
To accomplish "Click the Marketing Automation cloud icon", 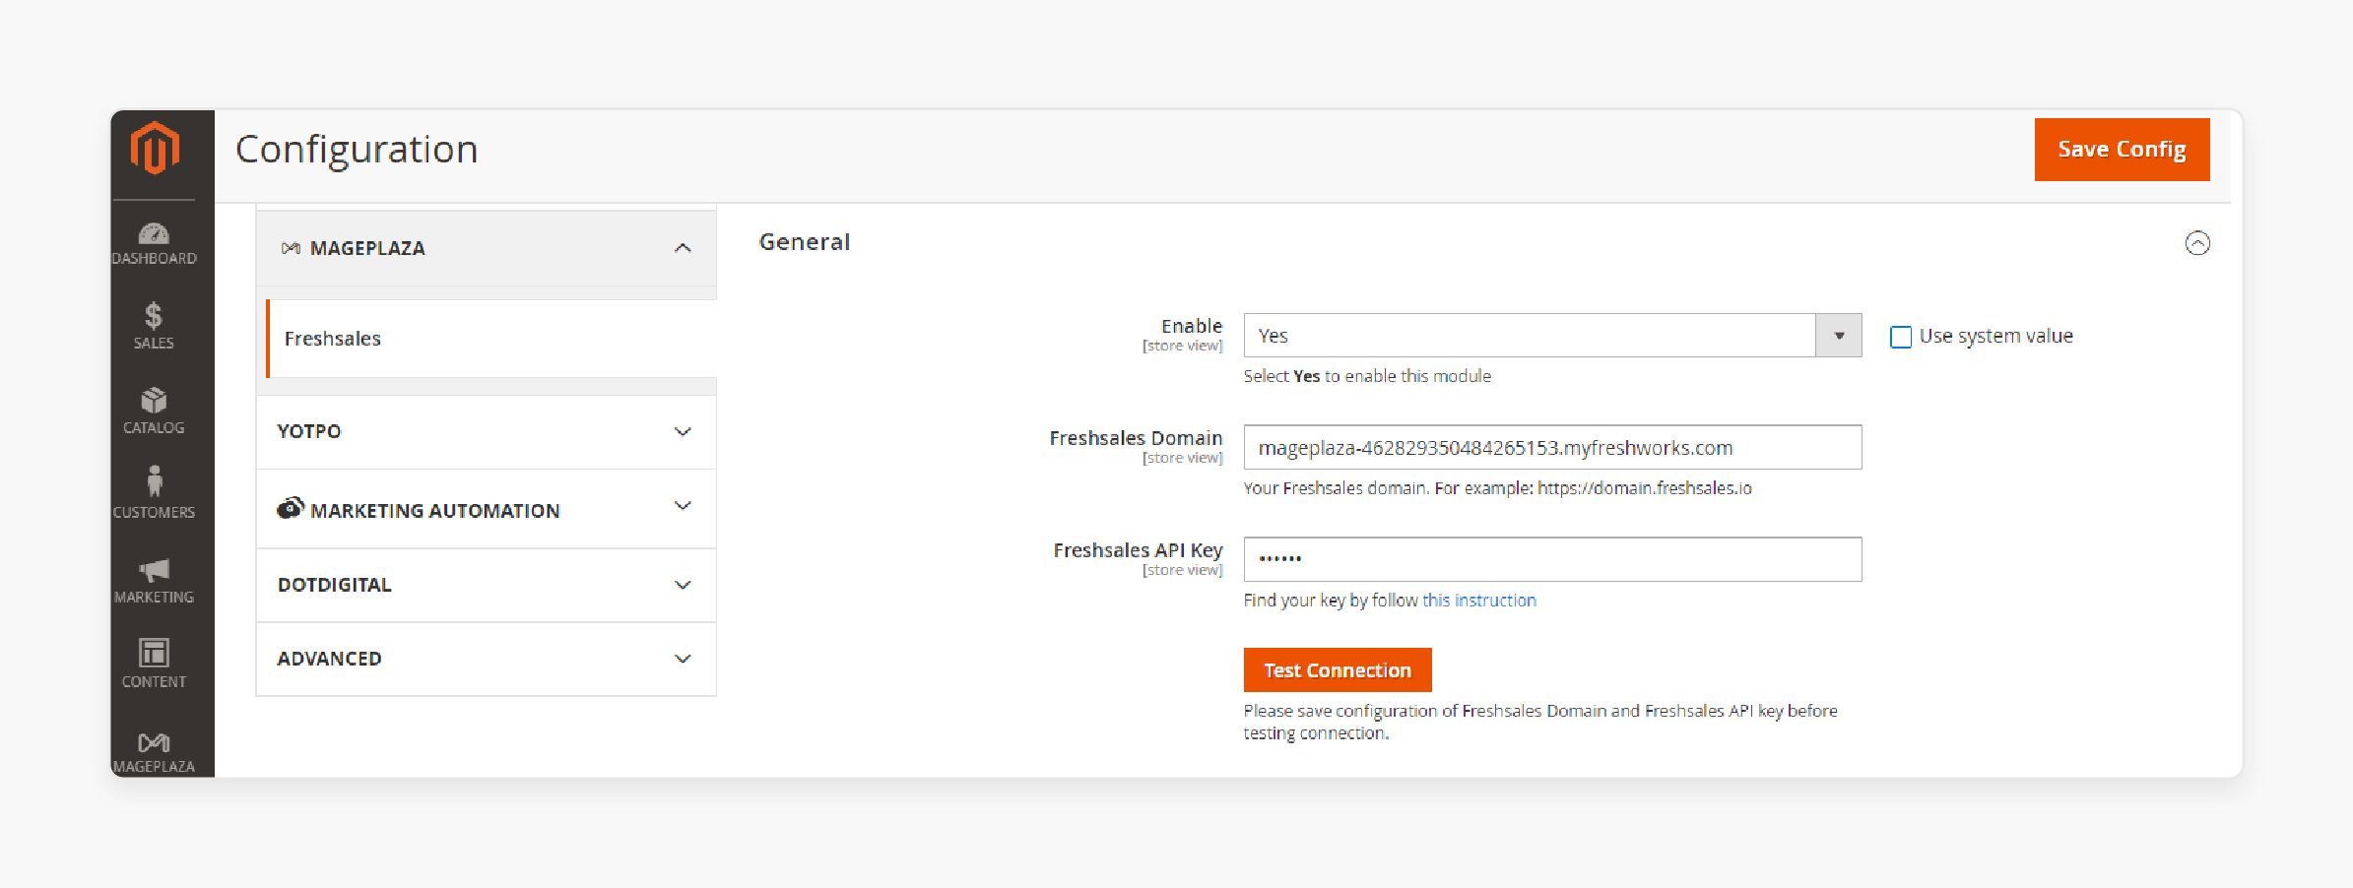I will point(291,508).
